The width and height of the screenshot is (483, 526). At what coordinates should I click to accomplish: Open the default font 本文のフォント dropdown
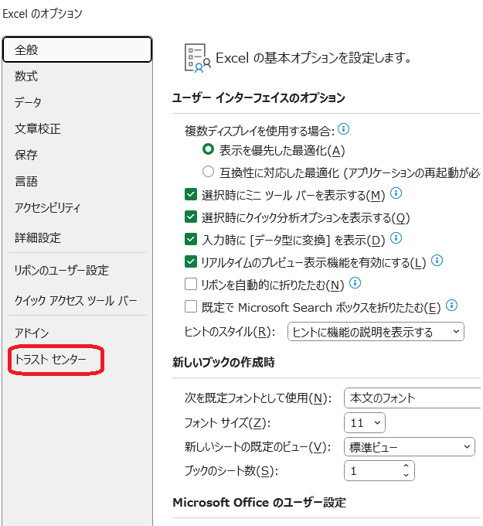tap(412, 398)
